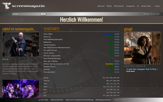Click the chopper quote text
The width and height of the screenshot is (163, 102).
pos(142,69)
